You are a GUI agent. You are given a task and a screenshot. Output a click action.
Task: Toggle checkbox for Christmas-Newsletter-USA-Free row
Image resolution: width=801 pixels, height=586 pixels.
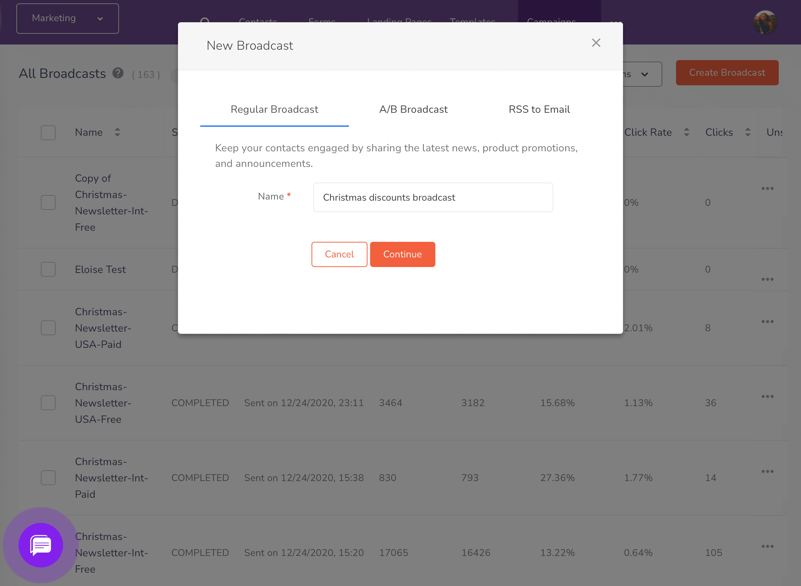point(49,402)
